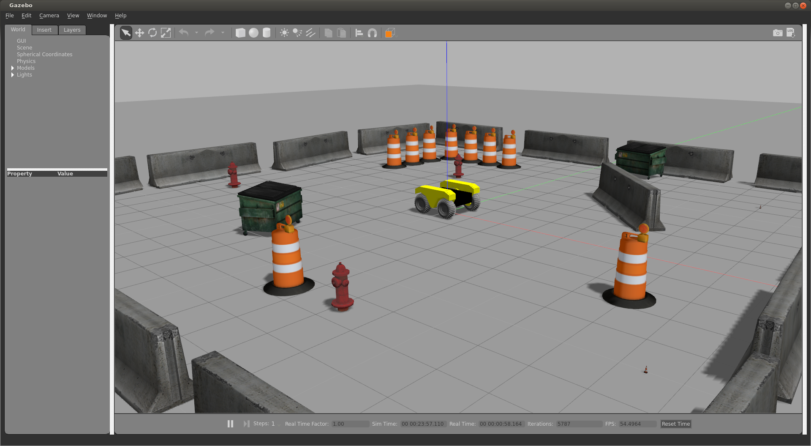Open the Camera menu
Image resolution: width=811 pixels, height=446 pixels.
49,16
